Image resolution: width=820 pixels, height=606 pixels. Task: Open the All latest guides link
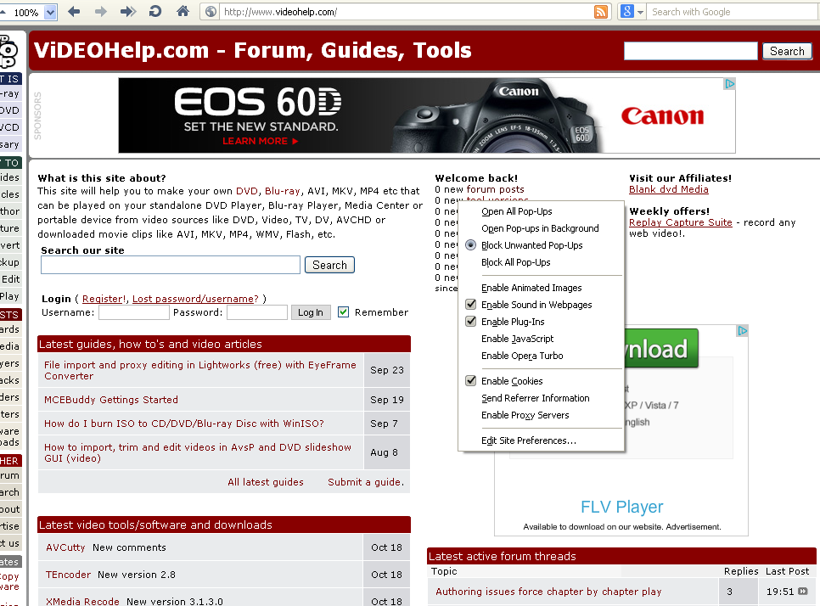[x=265, y=482]
